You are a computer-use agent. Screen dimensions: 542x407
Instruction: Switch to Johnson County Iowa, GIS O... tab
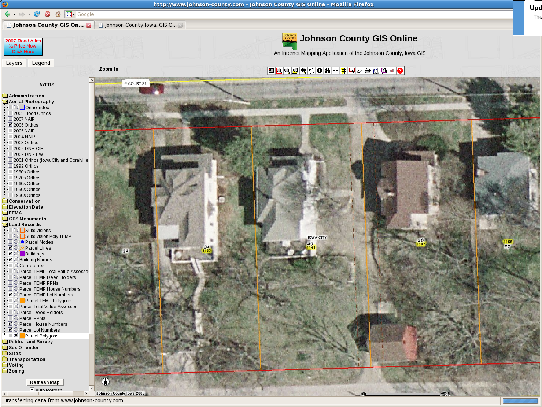pos(141,25)
